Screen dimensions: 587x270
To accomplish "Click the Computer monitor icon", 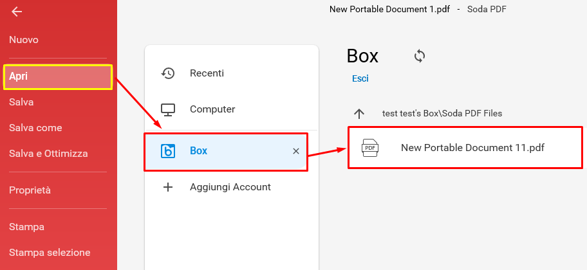I will [168, 109].
